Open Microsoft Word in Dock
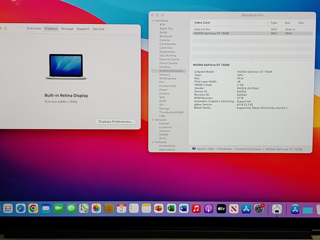The image size is (320, 240). click(x=184, y=208)
